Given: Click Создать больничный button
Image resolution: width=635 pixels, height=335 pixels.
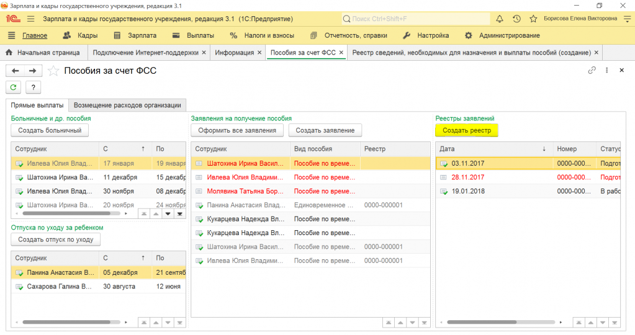Looking at the screenshot, I should [x=50, y=130].
